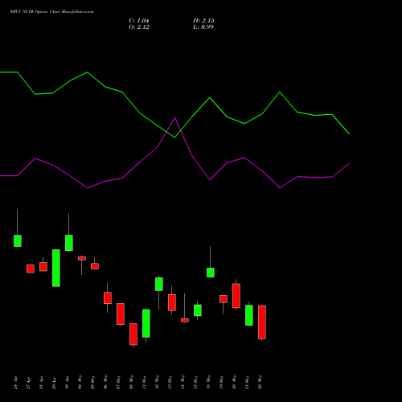The height and width of the screenshot is (402, 402).
Task: Click the 'C: 1.04' close value
Action: [139, 21]
